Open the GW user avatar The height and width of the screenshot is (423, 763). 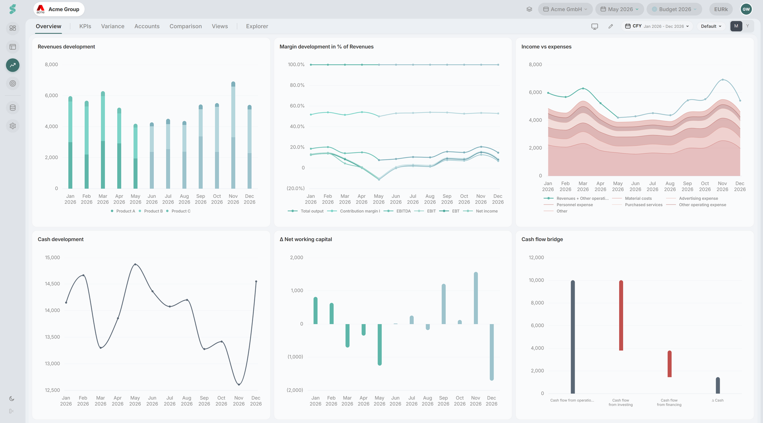point(746,9)
